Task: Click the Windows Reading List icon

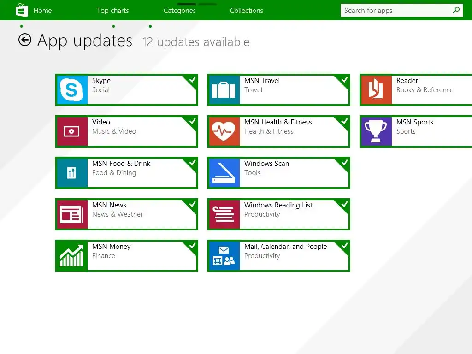Action: (x=224, y=214)
